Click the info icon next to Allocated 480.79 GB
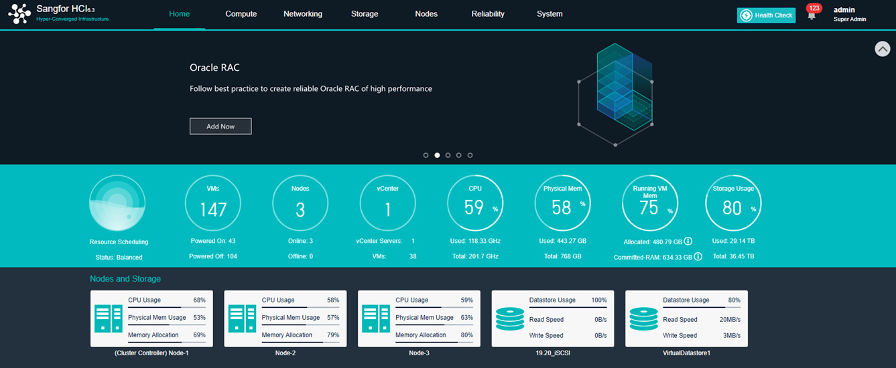Screen dimensions: 896x368 688,241
